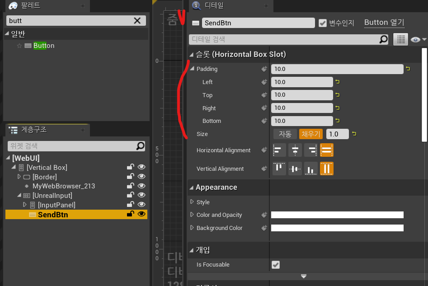Viewport: 428px width, 286px height.
Task: Click the Horizontal Alignment fill icon
Action: (x=327, y=150)
